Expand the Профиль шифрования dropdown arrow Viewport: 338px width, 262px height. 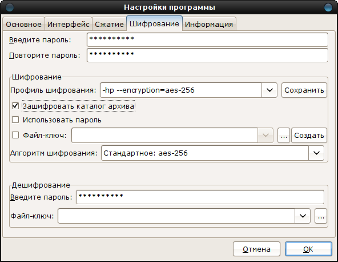tap(269, 90)
